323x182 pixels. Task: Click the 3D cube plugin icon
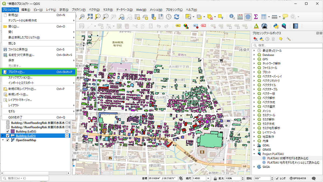click(284, 26)
